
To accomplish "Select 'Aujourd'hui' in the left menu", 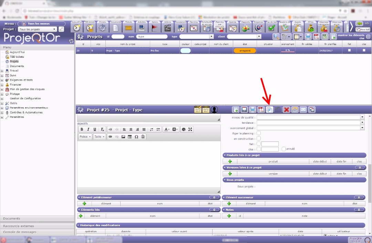I will pos(17,52).
